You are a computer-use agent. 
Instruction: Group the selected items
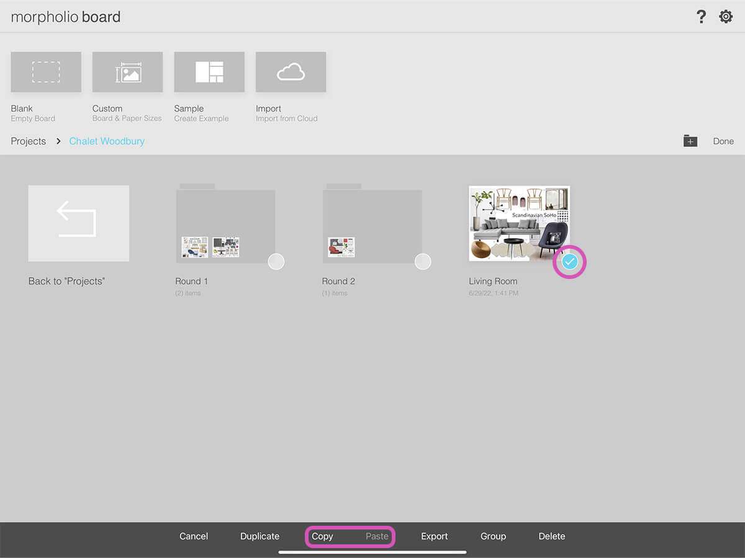493,536
